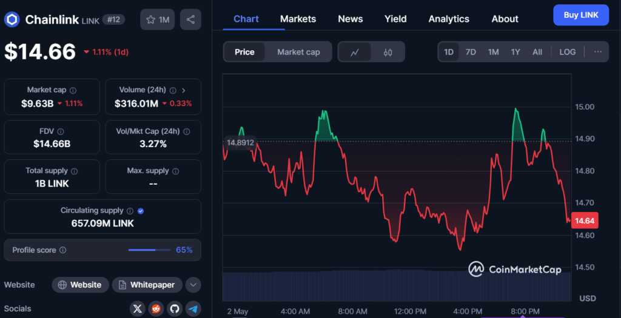Click the #12 rank badge

tap(113, 19)
